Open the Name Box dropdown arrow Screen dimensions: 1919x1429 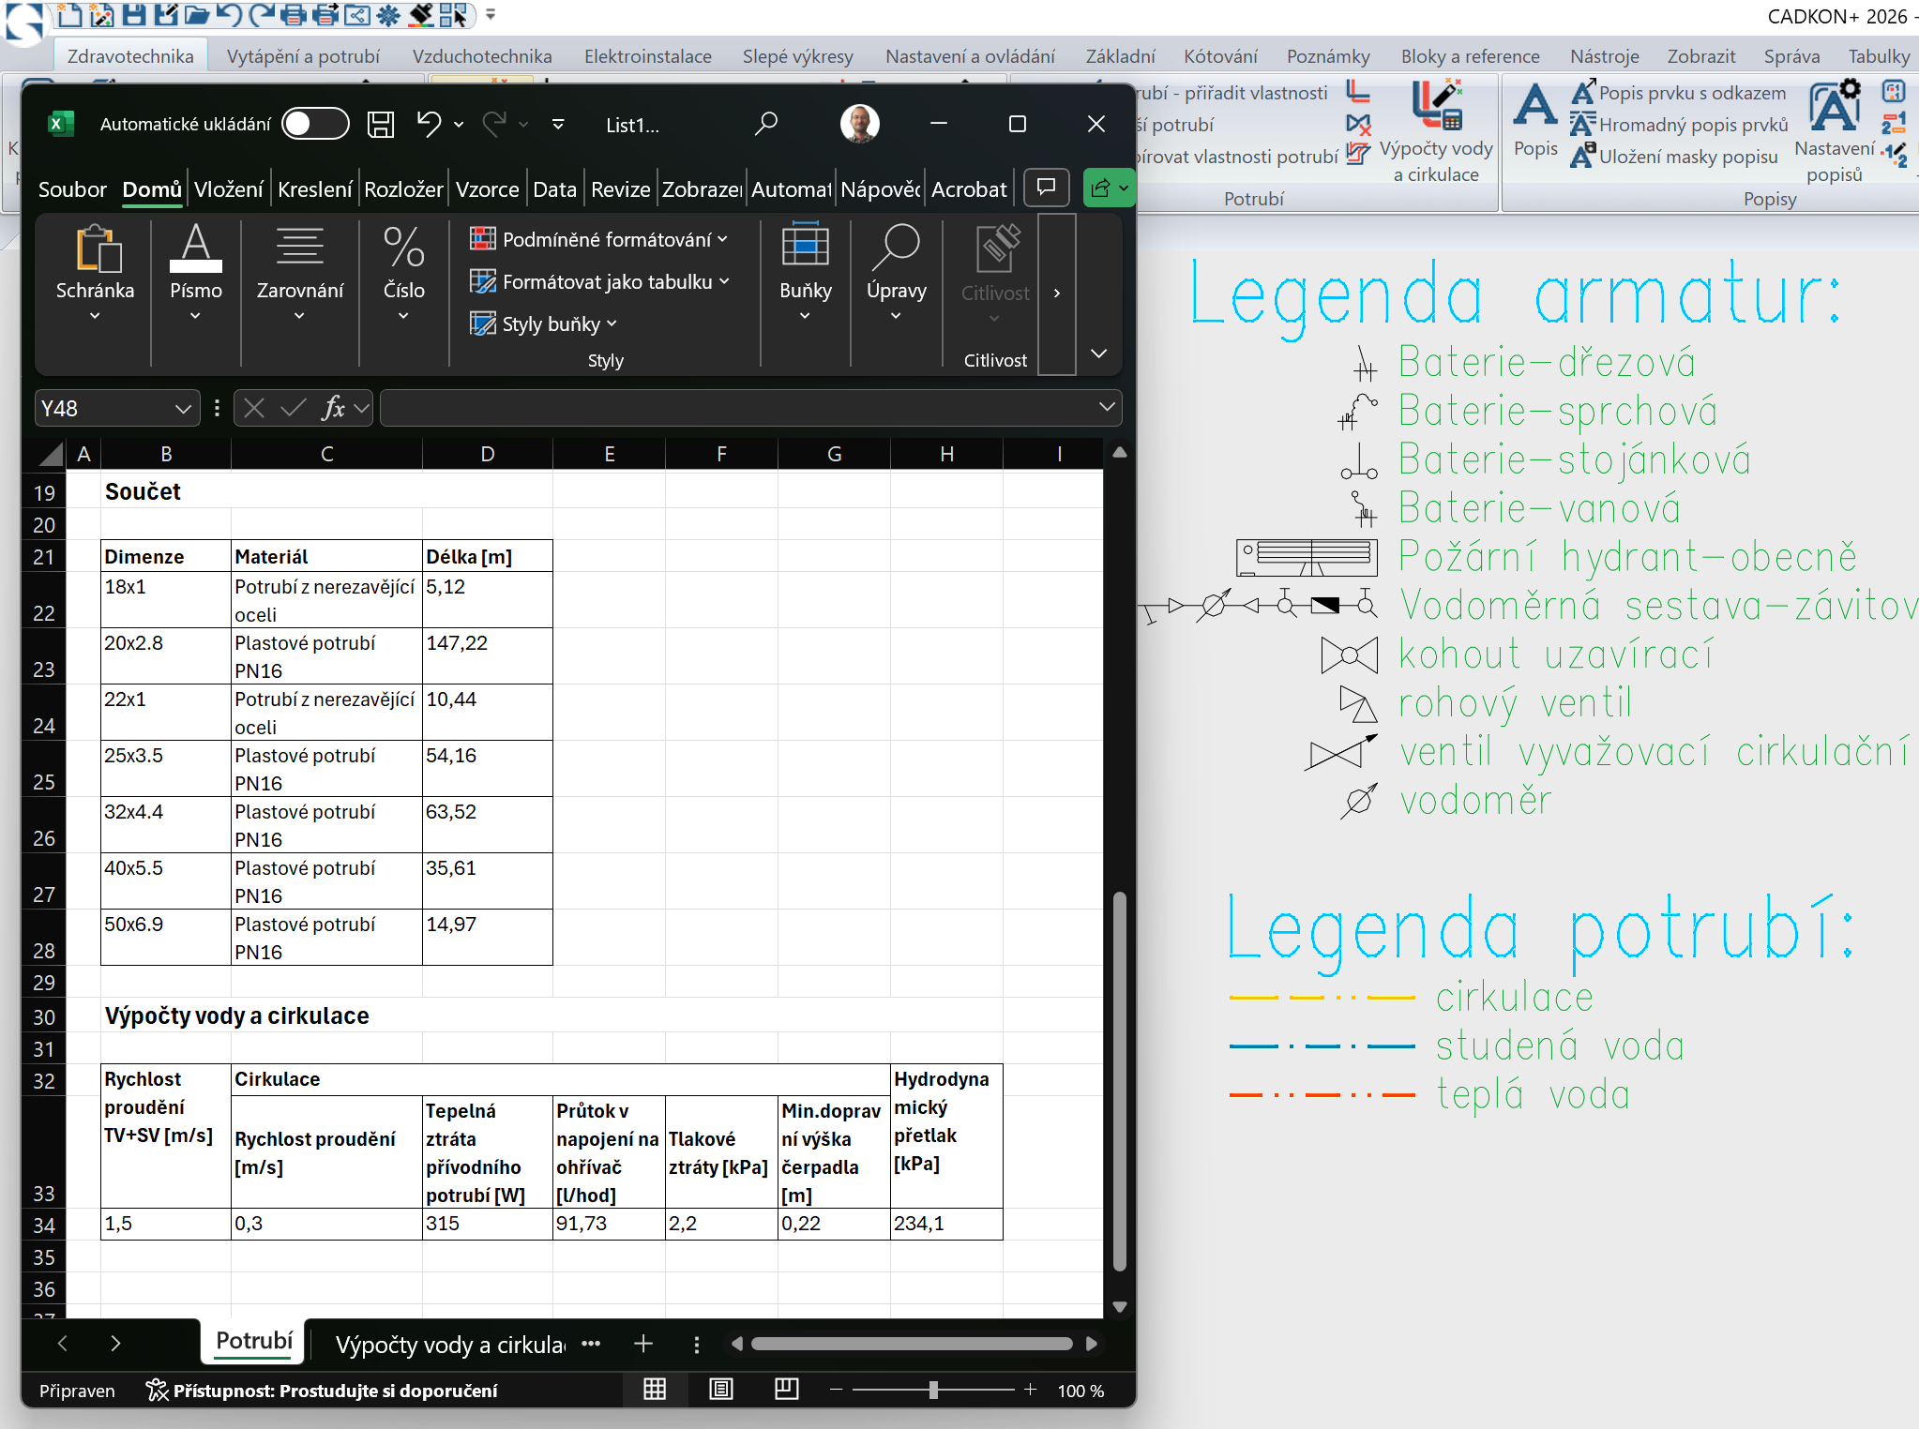183,409
